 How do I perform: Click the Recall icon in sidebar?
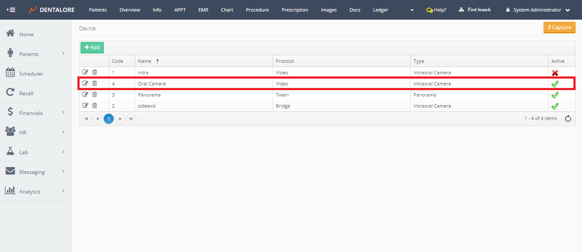tap(10, 93)
